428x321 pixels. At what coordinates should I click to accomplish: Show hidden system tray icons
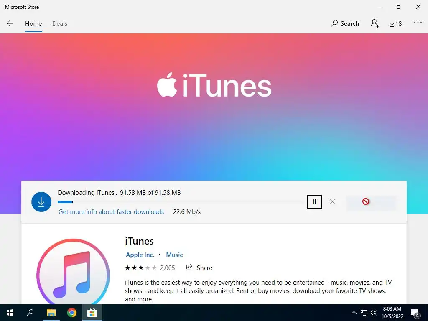(354, 313)
